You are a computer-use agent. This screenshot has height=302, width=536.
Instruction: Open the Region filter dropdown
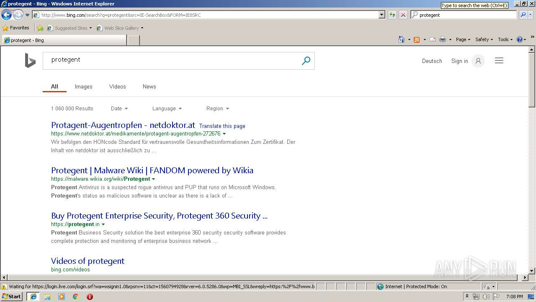[218, 108]
